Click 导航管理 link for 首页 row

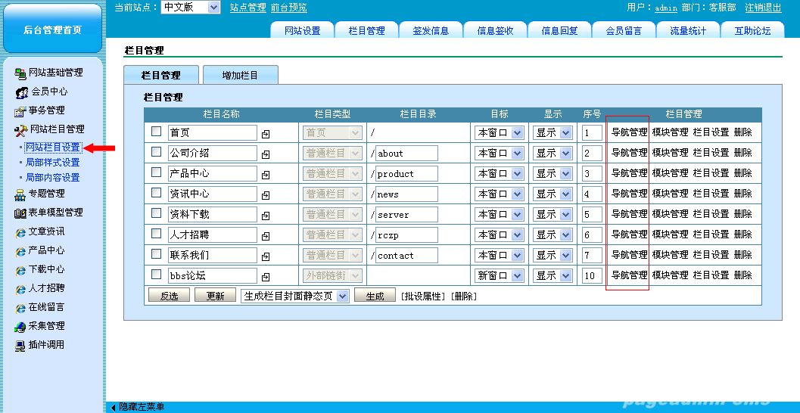click(629, 132)
